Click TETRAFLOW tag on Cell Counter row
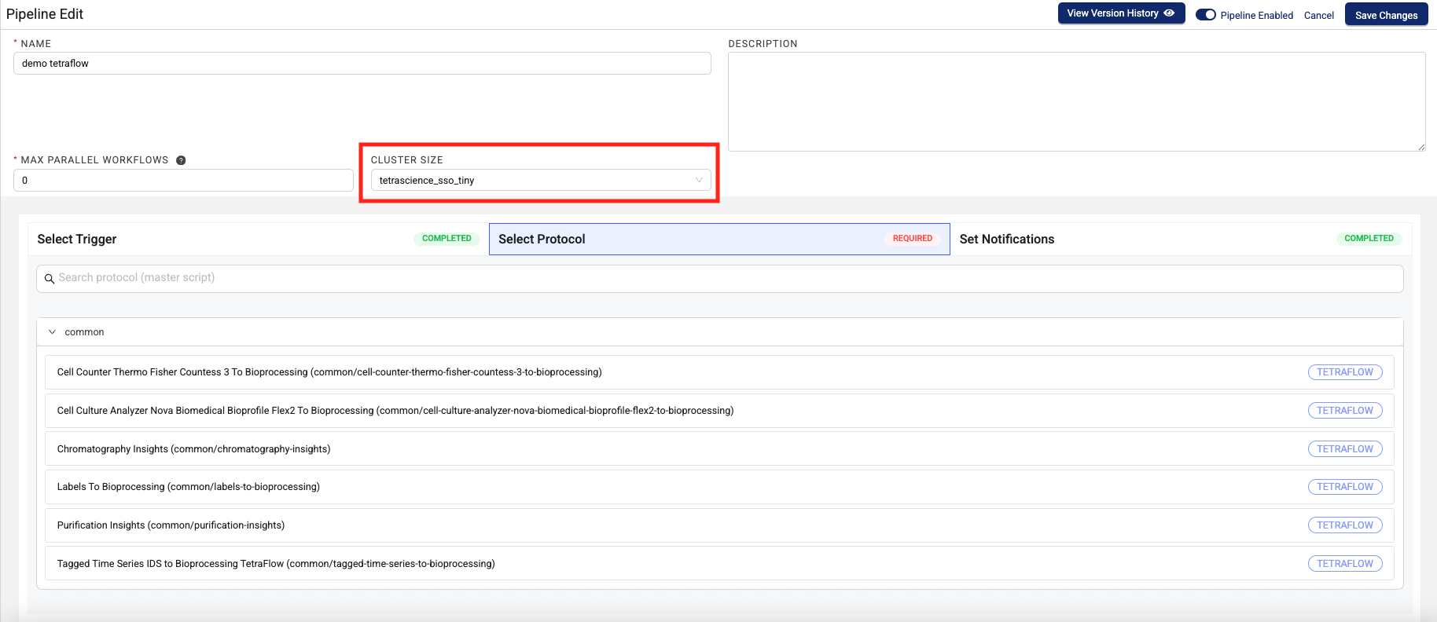This screenshot has height=622, width=1437. [1345, 372]
